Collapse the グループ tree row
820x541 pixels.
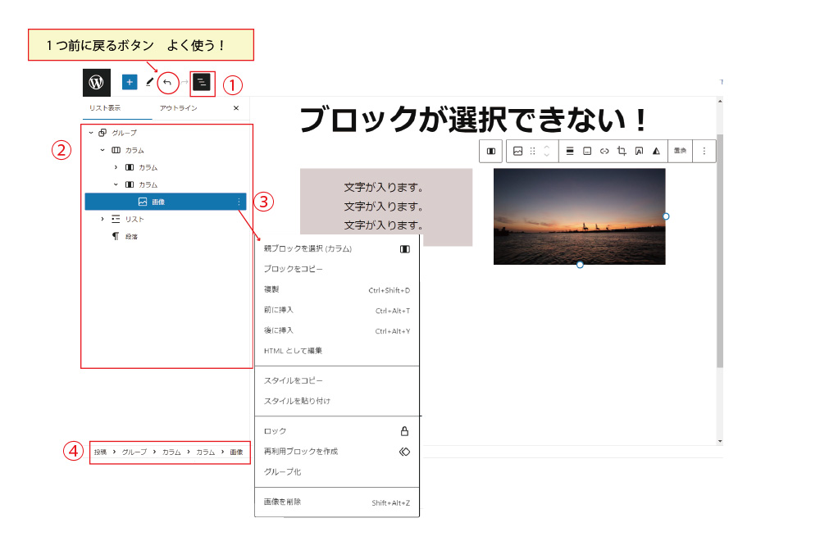pos(91,133)
